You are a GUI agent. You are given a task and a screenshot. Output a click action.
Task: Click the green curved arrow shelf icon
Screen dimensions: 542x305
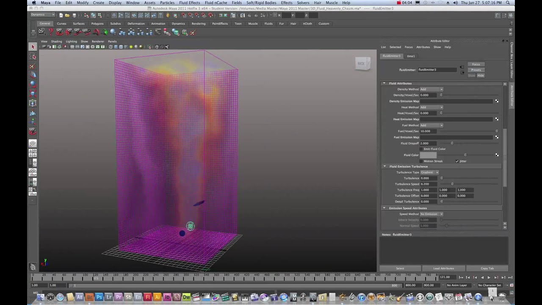(x=104, y=32)
